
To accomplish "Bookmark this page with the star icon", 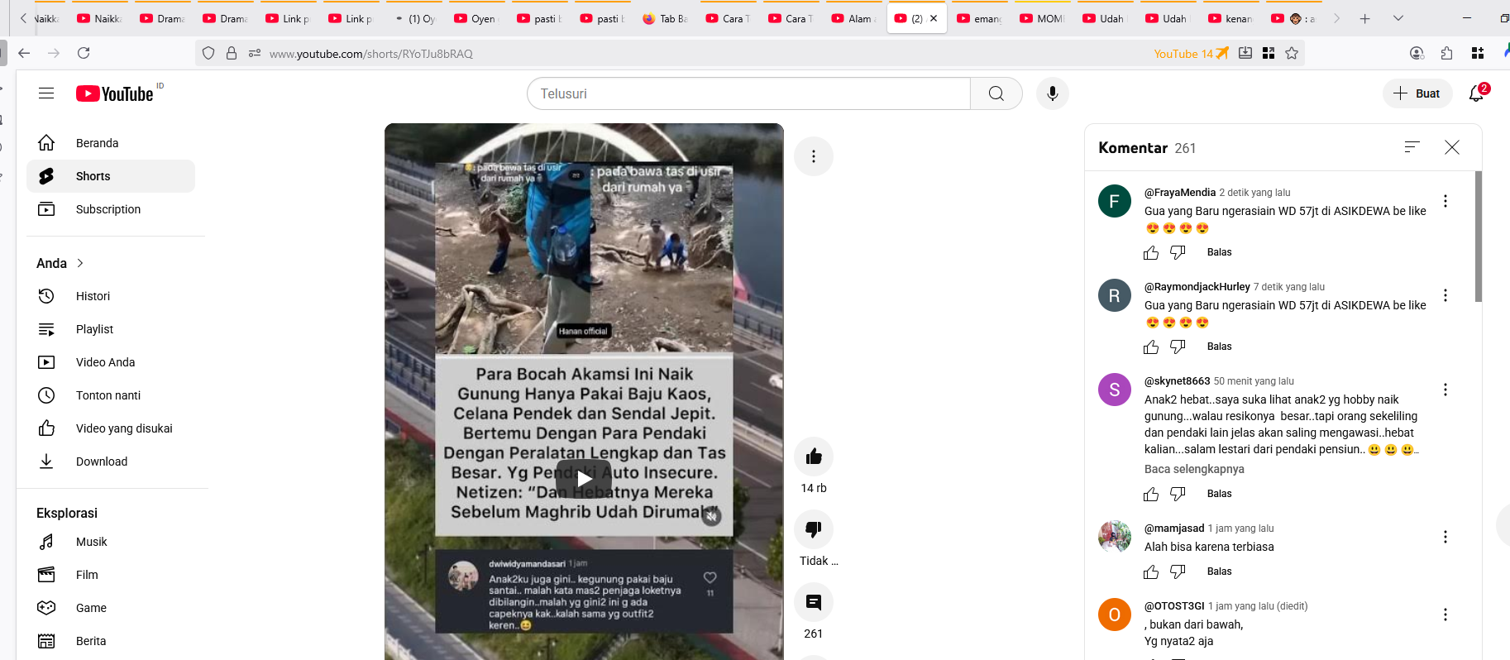I will (x=1292, y=53).
